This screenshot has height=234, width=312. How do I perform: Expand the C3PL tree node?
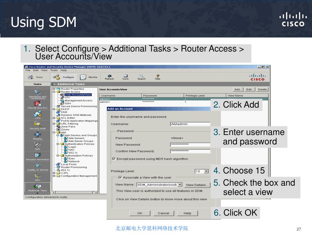(54, 173)
